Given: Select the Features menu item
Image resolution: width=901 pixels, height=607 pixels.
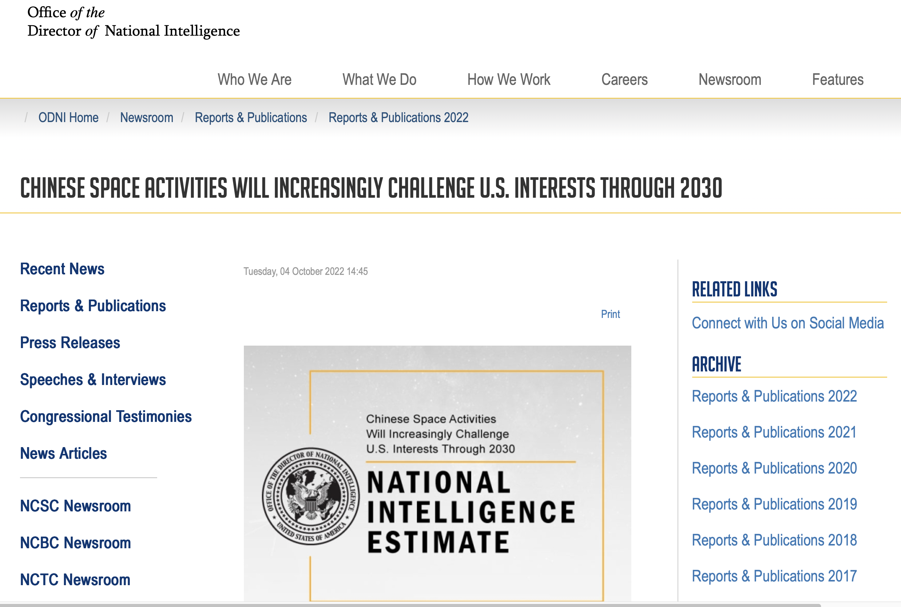Looking at the screenshot, I should [x=838, y=79].
